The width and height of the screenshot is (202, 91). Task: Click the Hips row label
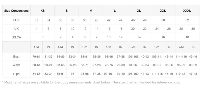(x=16, y=74)
